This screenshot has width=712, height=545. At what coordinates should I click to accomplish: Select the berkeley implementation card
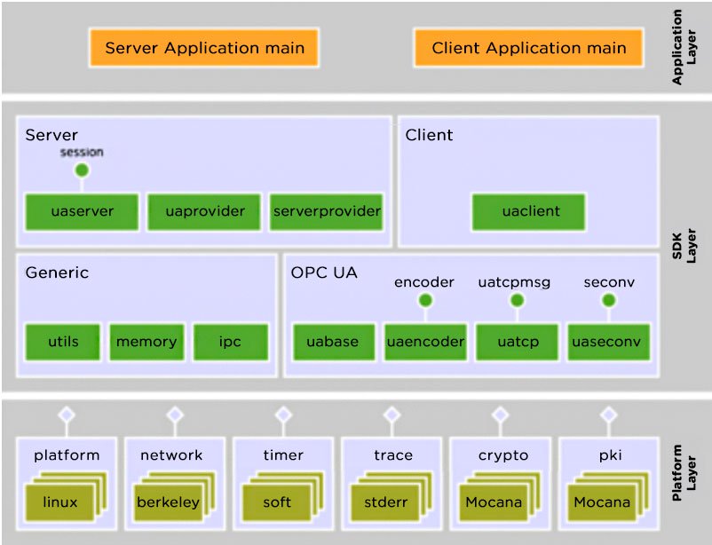click(x=168, y=502)
